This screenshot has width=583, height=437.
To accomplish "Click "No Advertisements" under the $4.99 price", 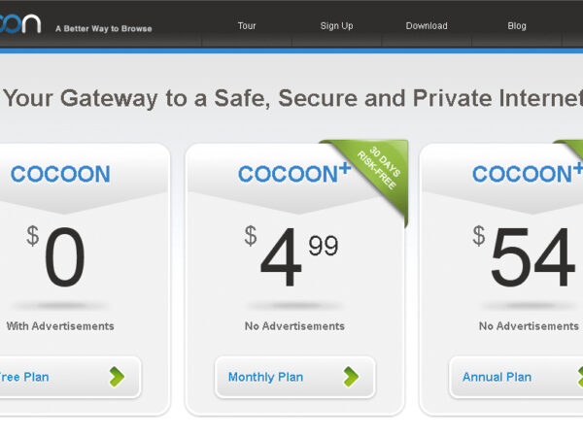I will coord(294,326).
